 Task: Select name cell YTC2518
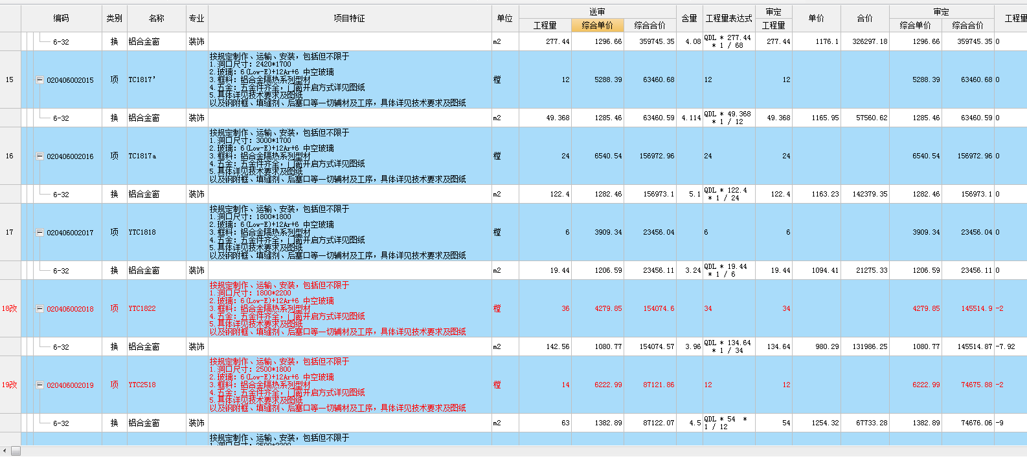point(157,385)
